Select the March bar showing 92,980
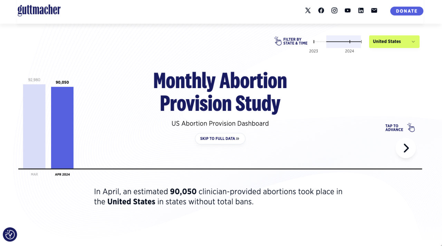The width and height of the screenshot is (442, 246). 34,126
